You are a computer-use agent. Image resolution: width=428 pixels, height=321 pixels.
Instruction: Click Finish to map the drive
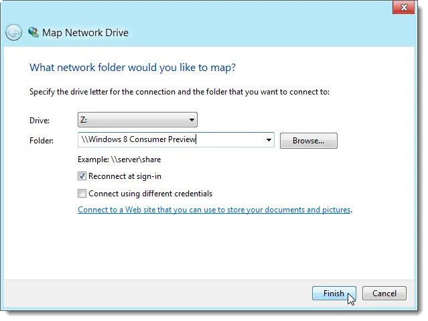[x=334, y=294]
